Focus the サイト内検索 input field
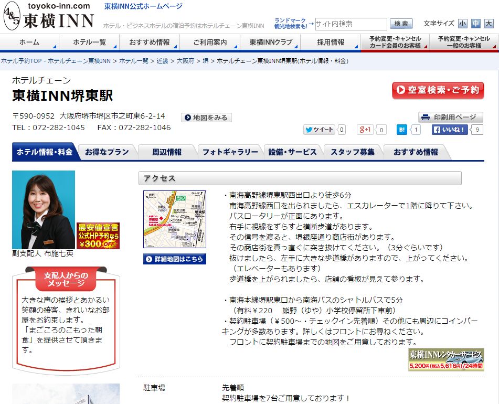Screen dimensions: 499x404 point(351,24)
